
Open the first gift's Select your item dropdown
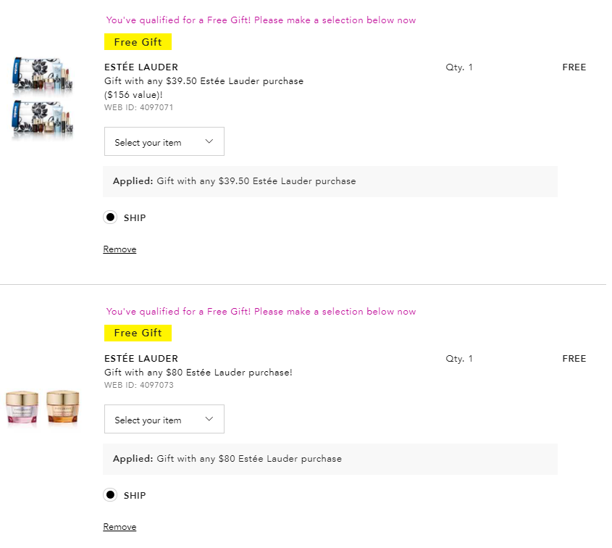[x=164, y=141]
